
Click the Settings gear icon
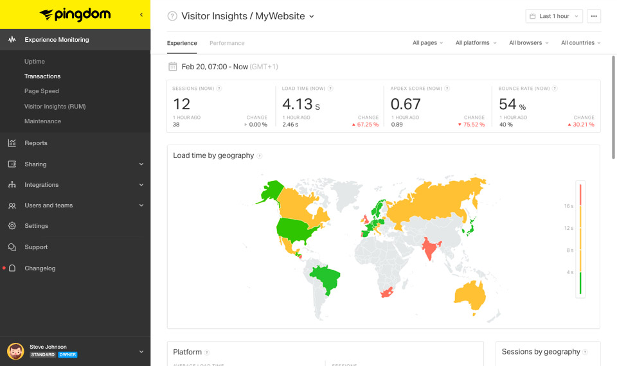[12, 226]
